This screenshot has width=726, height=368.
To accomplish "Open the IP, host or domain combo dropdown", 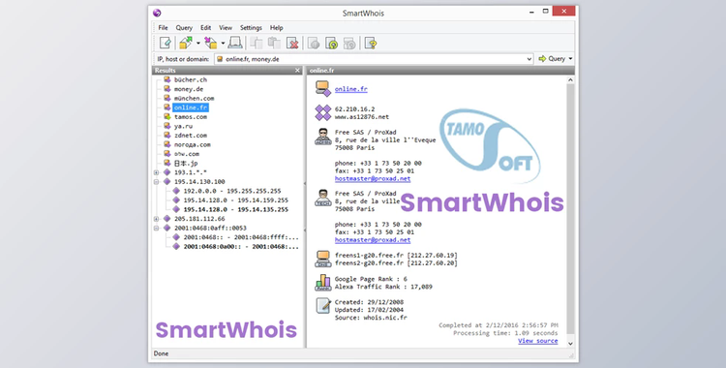I will 529,59.
